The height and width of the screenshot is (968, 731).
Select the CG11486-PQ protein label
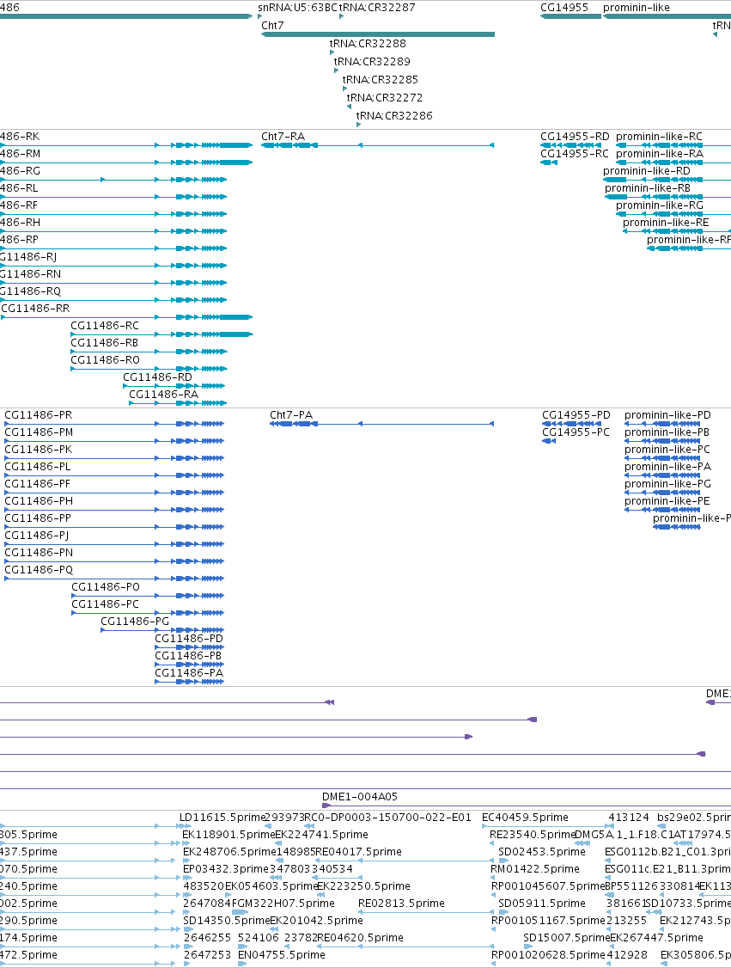pyautogui.click(x=39, y=571)
